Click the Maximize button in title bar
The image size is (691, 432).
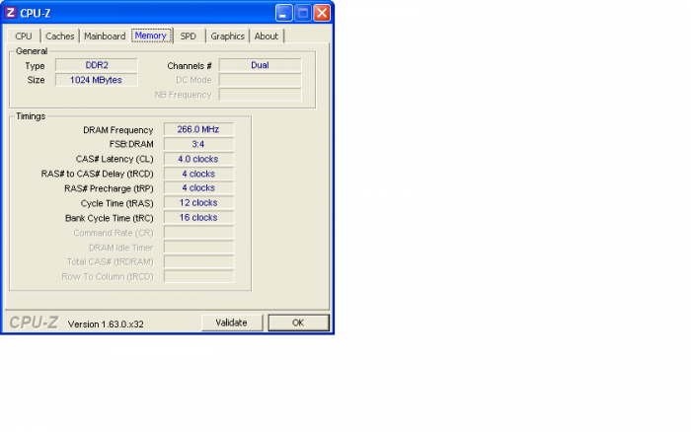point(303,13)
